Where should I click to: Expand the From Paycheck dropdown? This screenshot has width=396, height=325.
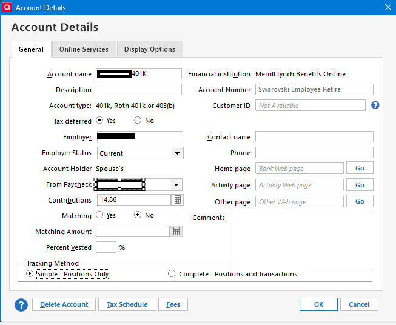pos(176,185)
